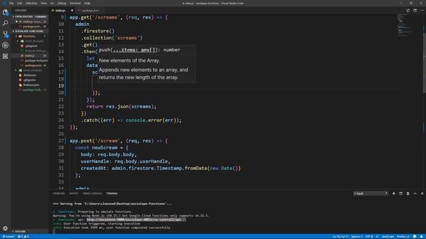
Task: Expand the Outline section
Action: coord(20,232)
